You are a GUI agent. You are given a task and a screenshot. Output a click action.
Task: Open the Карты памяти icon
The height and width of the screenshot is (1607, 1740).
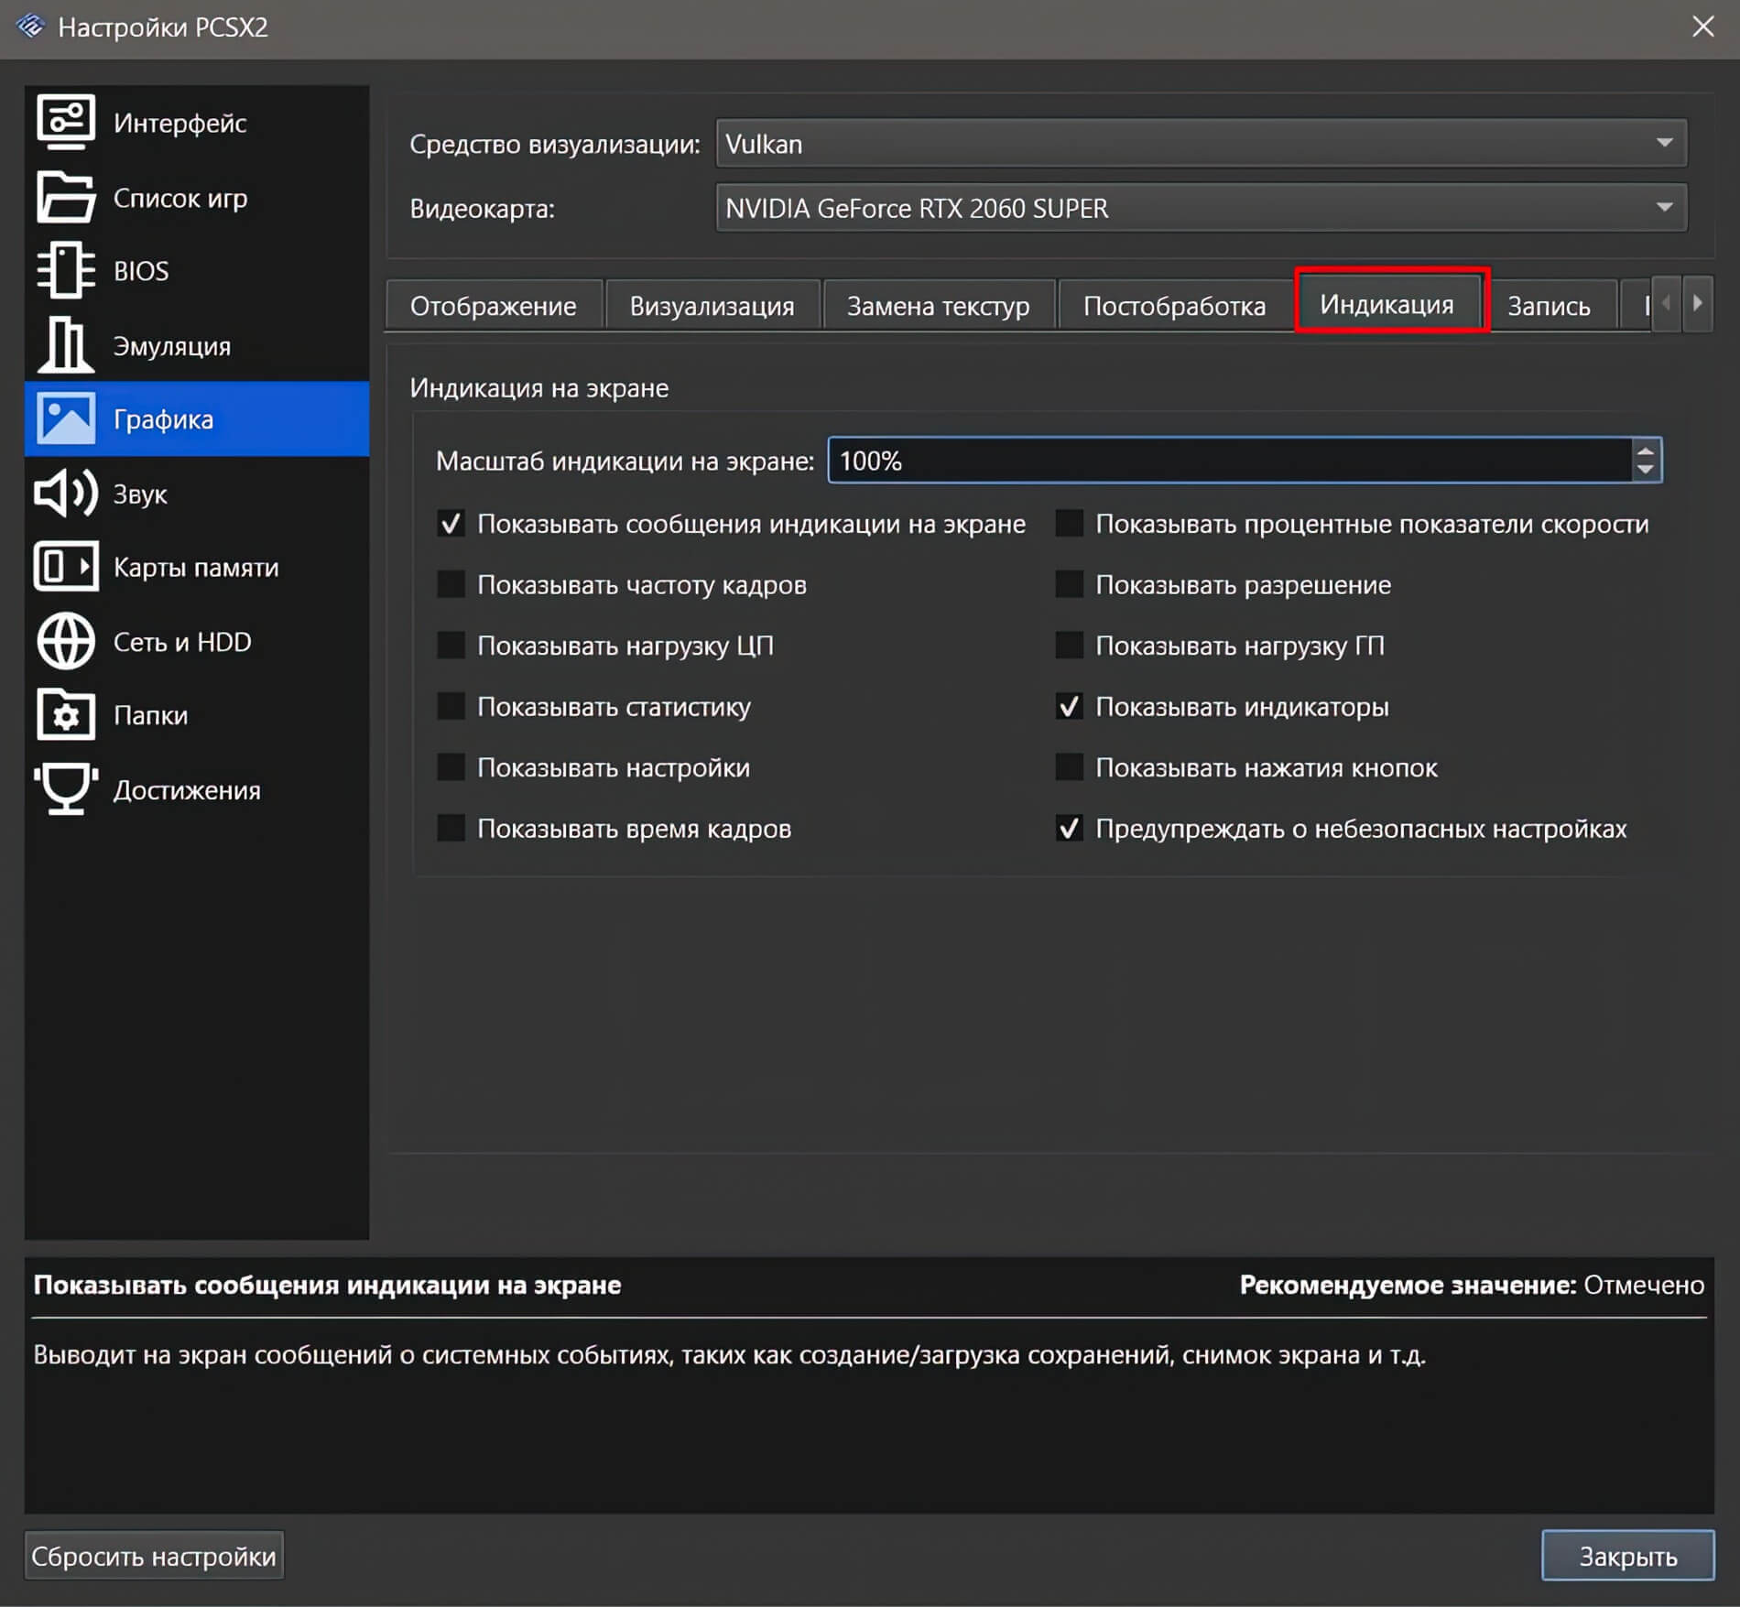point(65,567)
